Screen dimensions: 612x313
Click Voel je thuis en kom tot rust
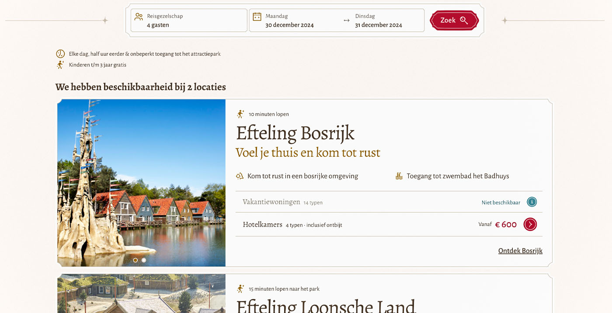tap(308, 153)
